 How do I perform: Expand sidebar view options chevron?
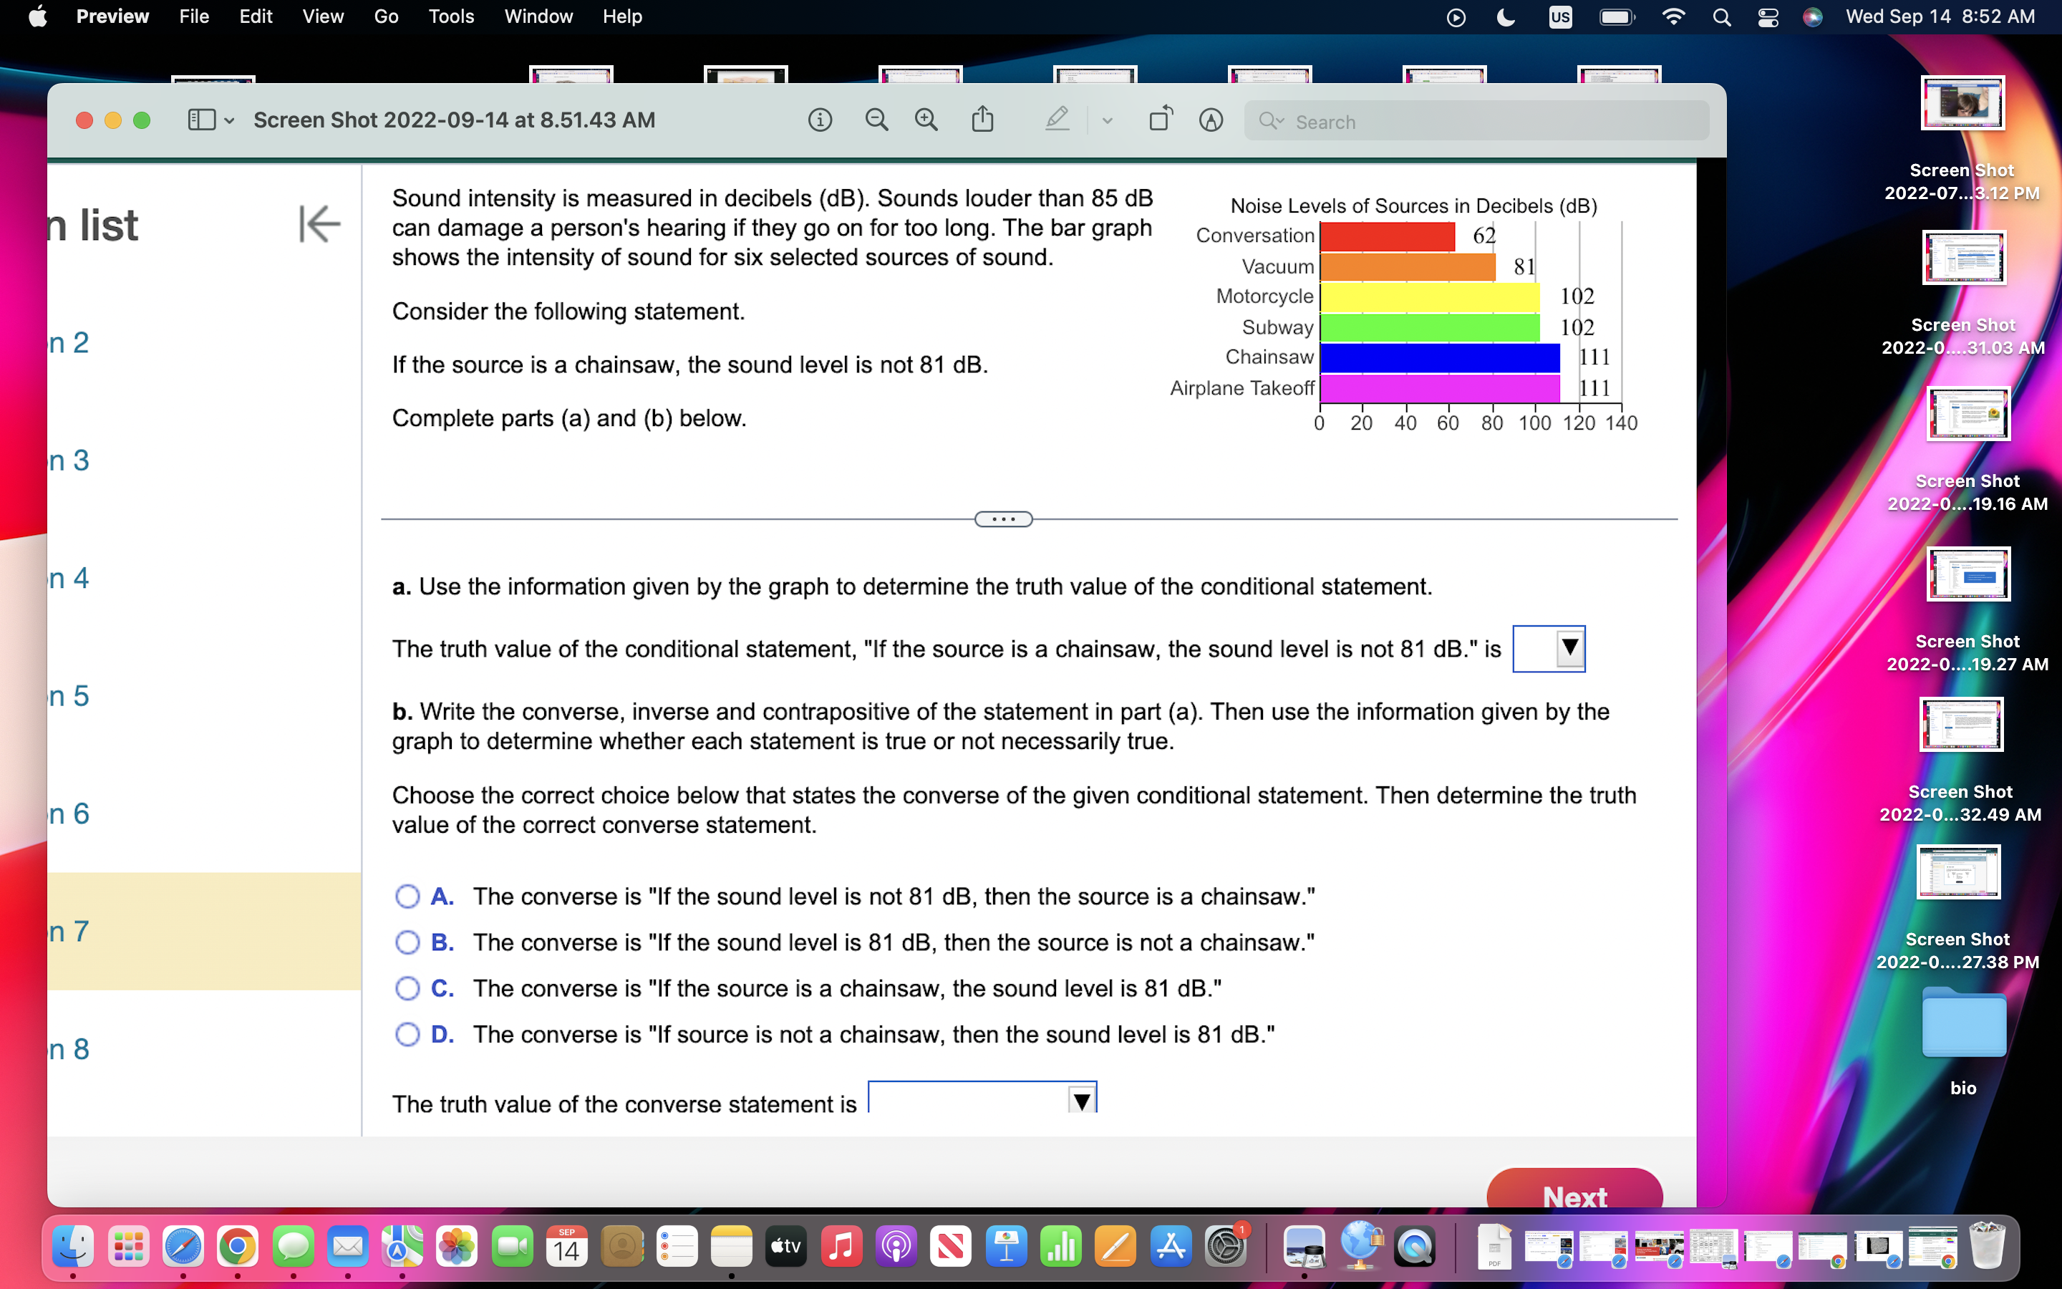[x=229, y=121]
